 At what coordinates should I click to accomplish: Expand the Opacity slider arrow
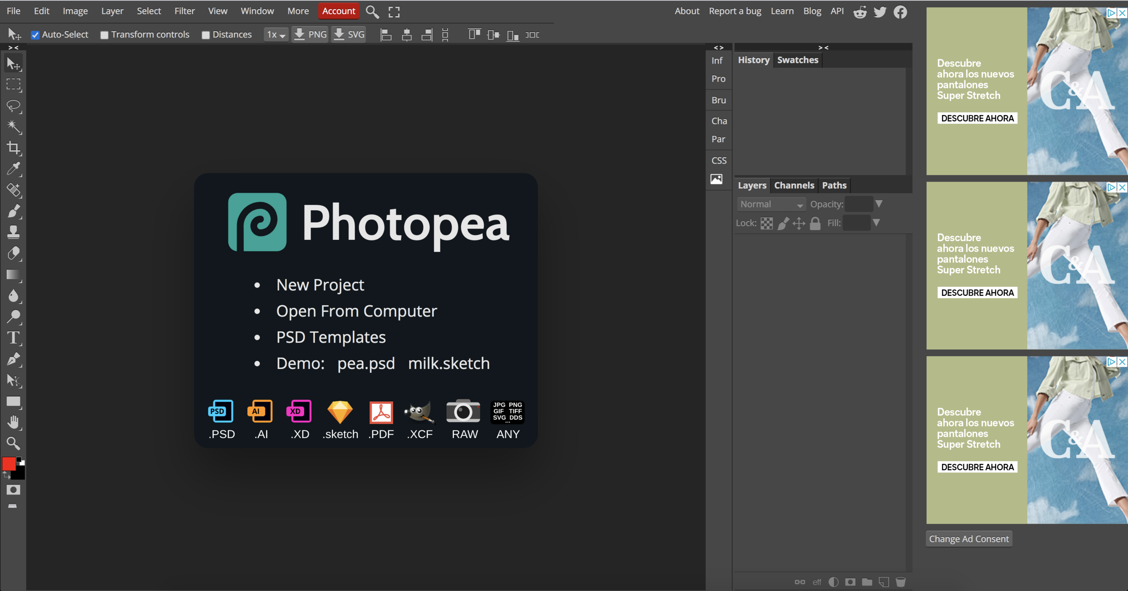point(878,204)
